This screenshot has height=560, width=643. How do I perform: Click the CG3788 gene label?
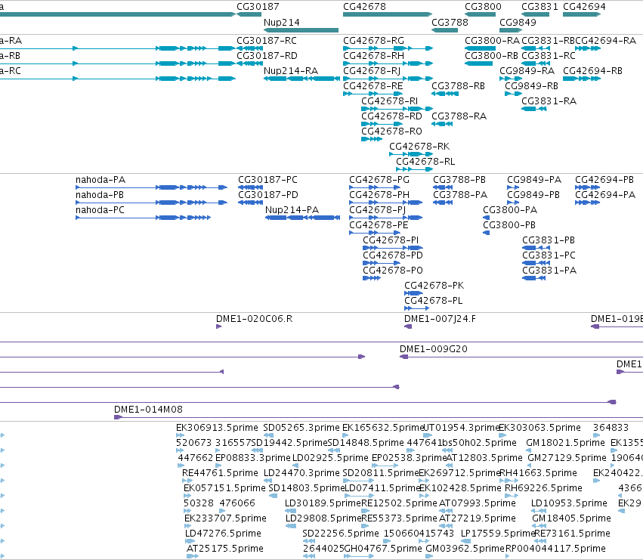click(x=450, y=22)
